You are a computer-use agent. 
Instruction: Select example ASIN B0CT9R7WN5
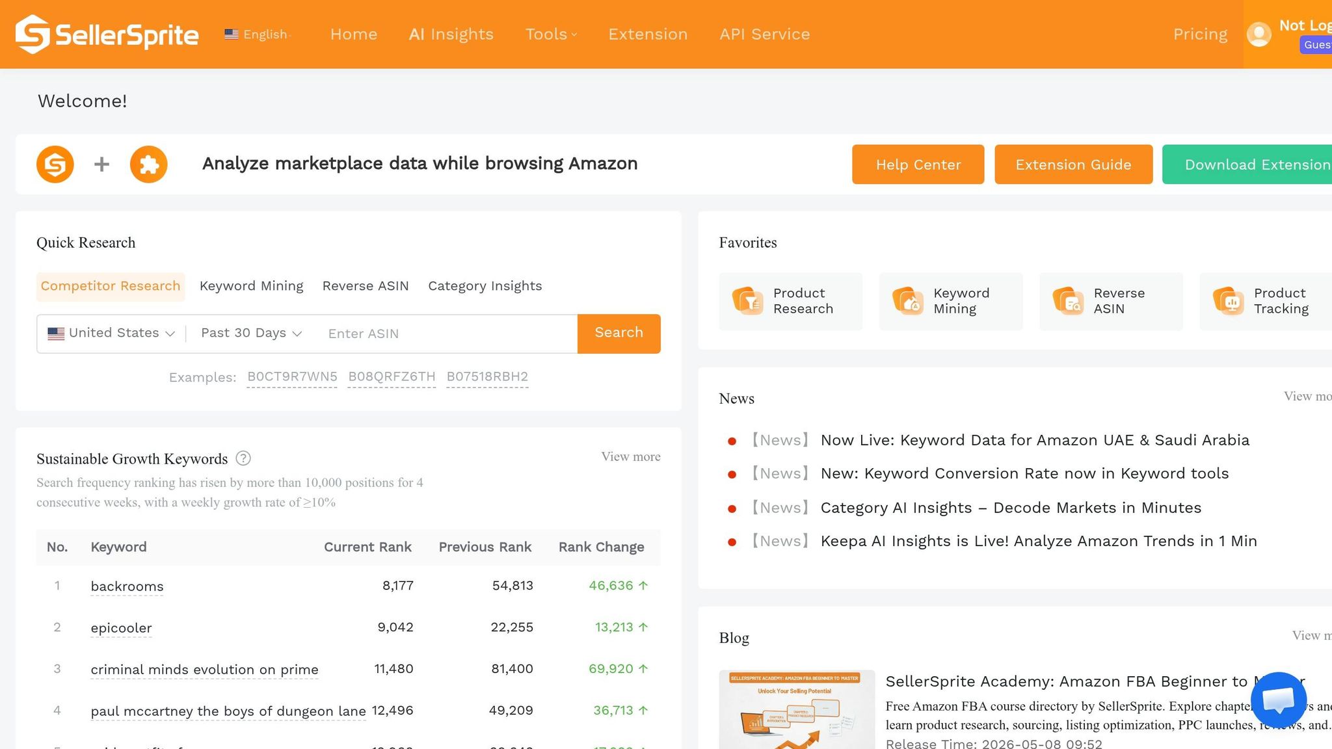(292, 377)
